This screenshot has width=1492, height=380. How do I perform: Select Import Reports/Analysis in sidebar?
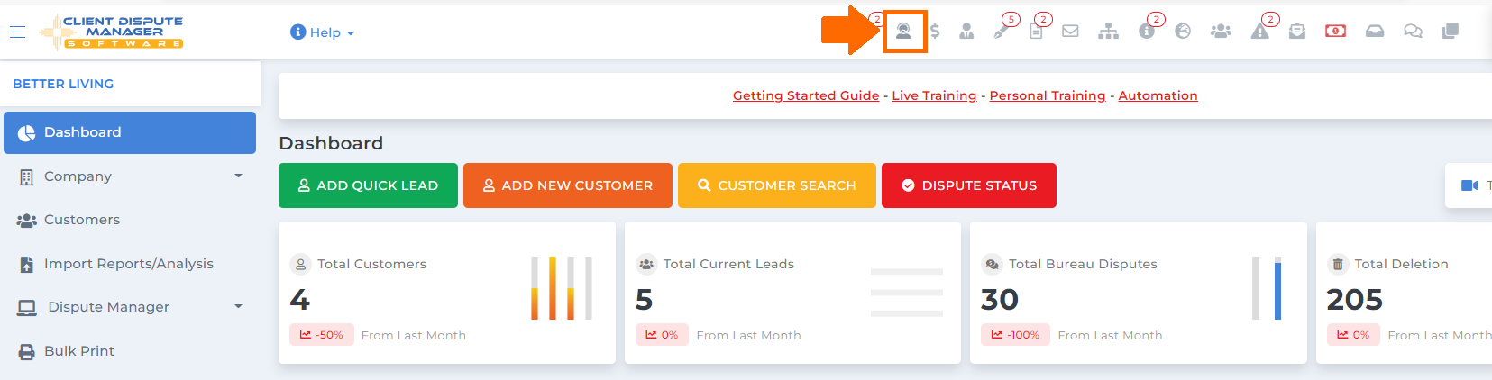[x=130, y=264]
